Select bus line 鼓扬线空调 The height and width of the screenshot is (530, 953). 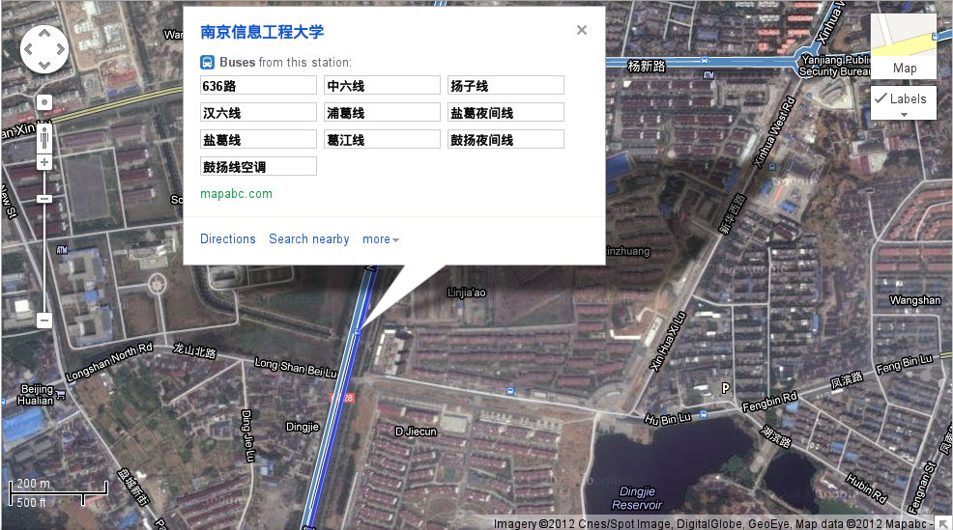coord(258,166)
